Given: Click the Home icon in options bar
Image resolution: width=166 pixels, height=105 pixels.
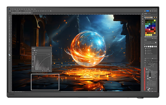Looking at the screenshot, I should pos(10,11).
